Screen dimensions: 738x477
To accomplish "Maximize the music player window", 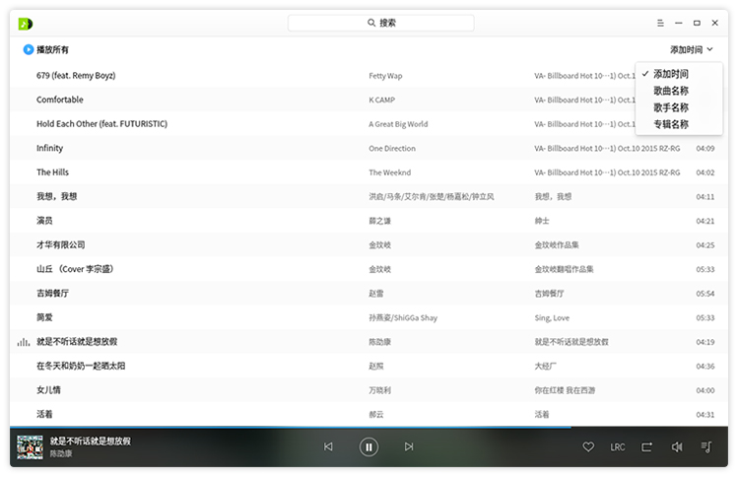I will click(x=697, y=23).
